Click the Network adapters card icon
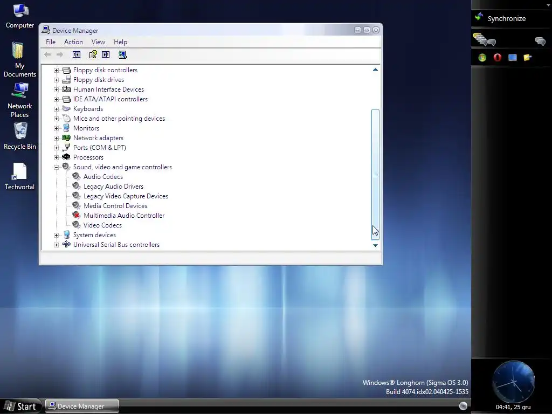 (66, 137)
